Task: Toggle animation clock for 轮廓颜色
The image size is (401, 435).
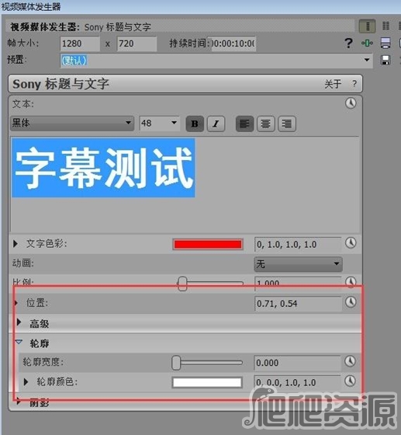Action: (x=350, y=381)
